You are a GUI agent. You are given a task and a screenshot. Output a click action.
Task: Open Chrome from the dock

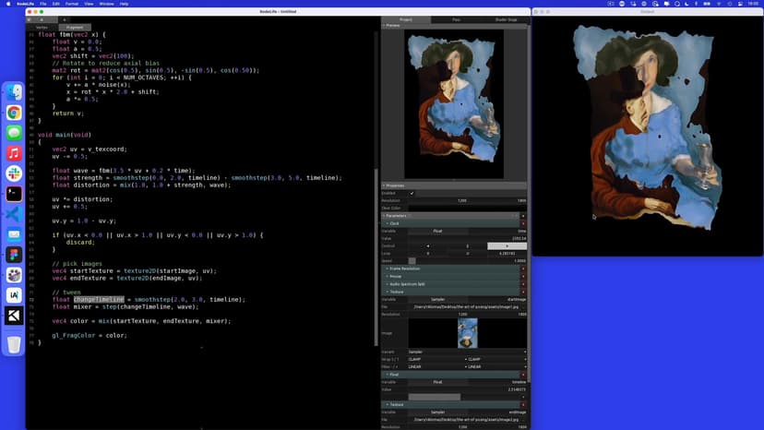pos(14,113)
